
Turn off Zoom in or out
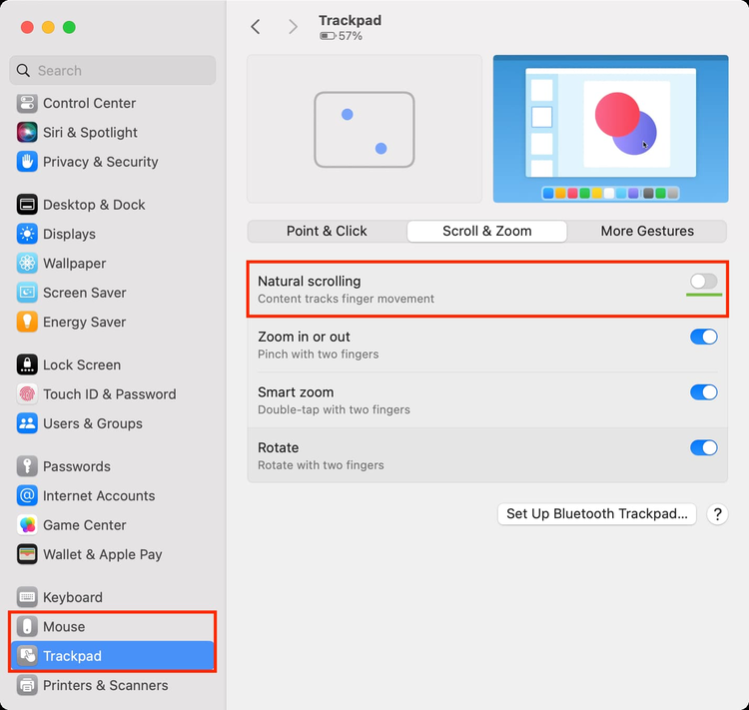(703, 337)
